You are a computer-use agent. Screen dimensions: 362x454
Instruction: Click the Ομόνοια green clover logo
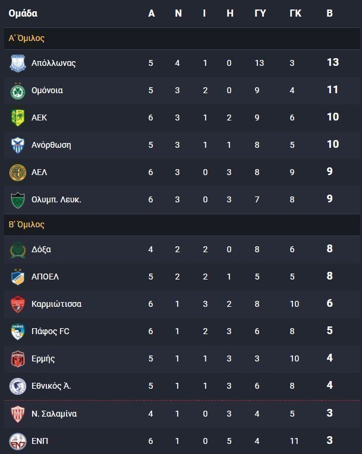tap(18, 90)
